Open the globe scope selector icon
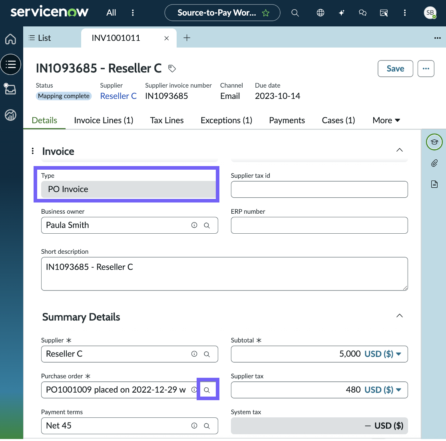Viewport: 446px width, 441px height. pos(321,13)
